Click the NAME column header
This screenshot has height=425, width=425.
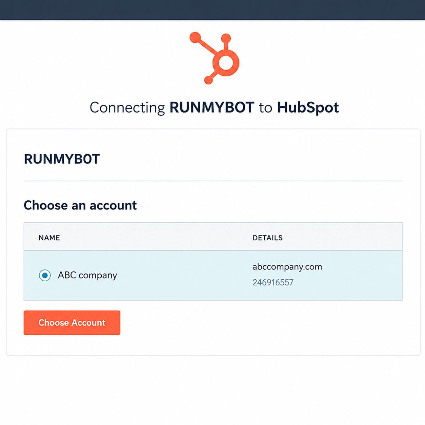[x=49, y=238]
